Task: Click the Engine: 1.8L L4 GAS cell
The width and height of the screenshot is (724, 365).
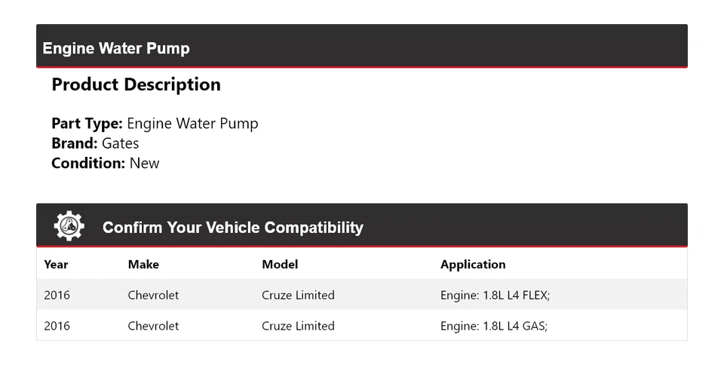Action: [493, 326]
